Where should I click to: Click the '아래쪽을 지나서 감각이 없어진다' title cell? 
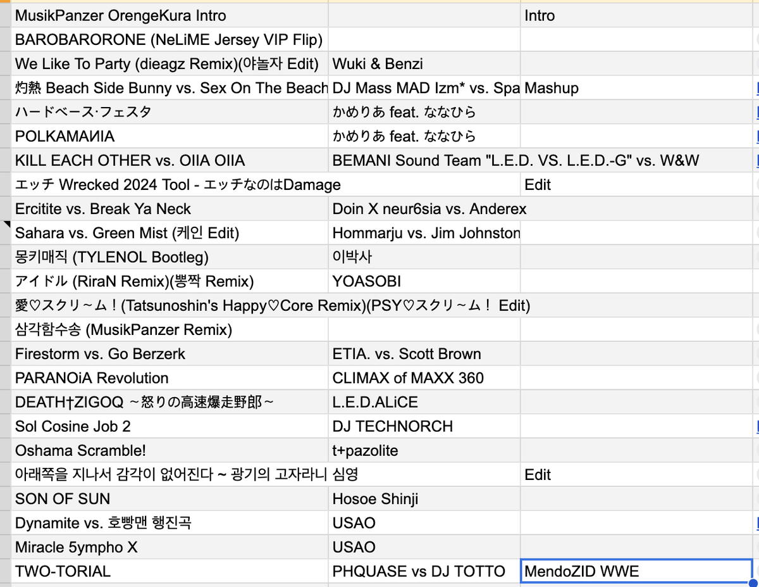(170, 474)
